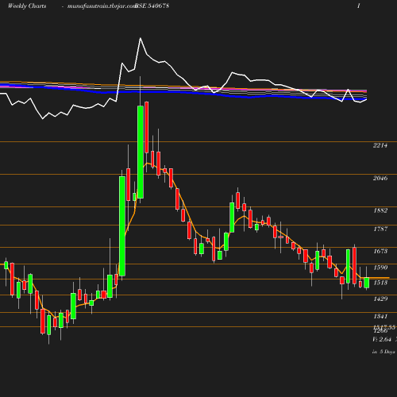Click the last green candlestick on the right
Viewport: 397px width, 397px height.
tap(367, 283)
